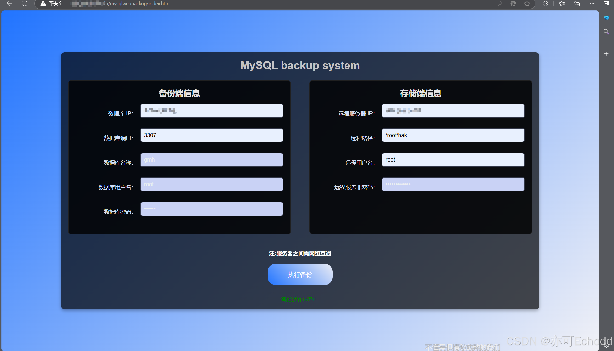This screenshot has width=614, height=351.
Task: Click the 远程路径 field showing /root/bak
Action: [x=453, y=135]
